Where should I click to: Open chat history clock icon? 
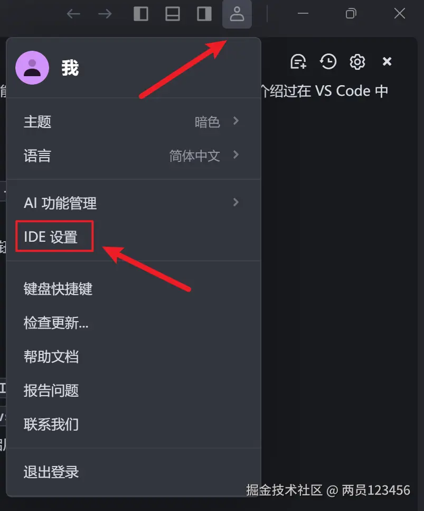(x=328, y=61)
